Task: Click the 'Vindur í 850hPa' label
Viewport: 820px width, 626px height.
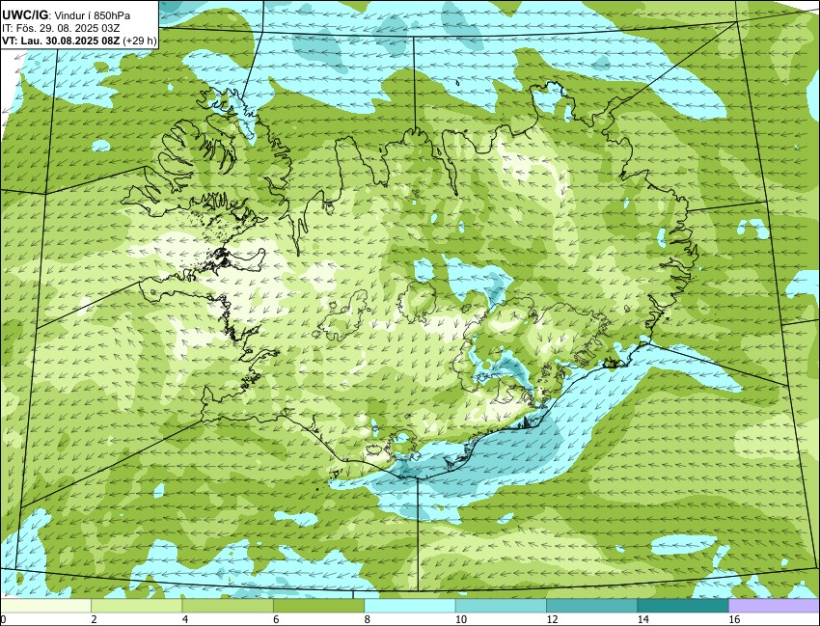Action: (x=92, y=15)
